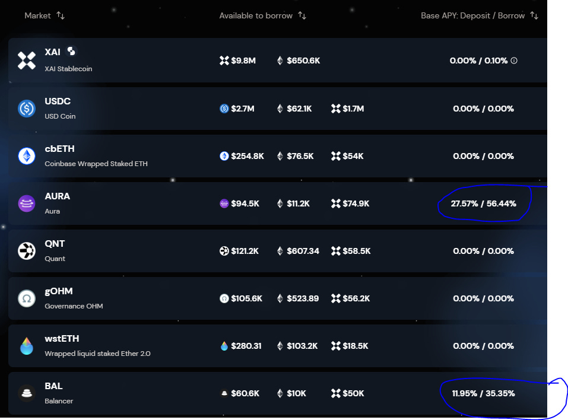Click the $54K value in cbETH row
This screenshot has width=568, height=420.
(353, 156)
